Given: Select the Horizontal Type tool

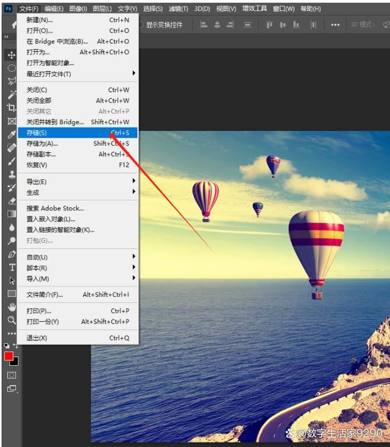Looking at the screenshot, I should tap(12, 267).
